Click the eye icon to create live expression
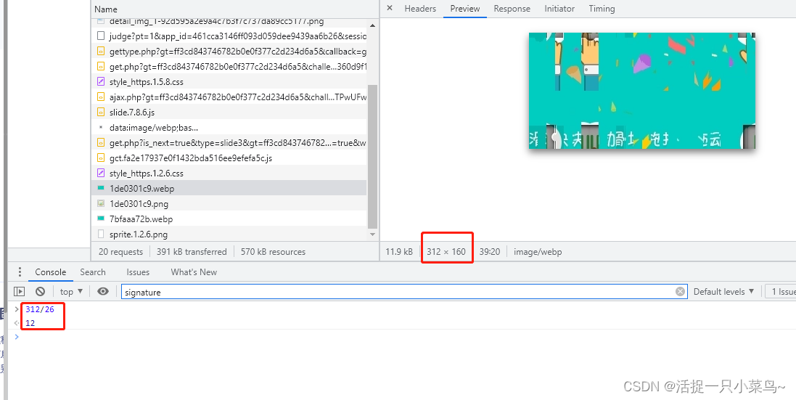The image size is (796, 400). tap(103, 291)
